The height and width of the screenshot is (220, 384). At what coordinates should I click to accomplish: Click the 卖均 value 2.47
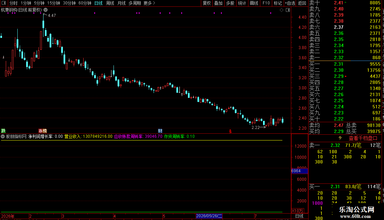[x=339, y=125]
